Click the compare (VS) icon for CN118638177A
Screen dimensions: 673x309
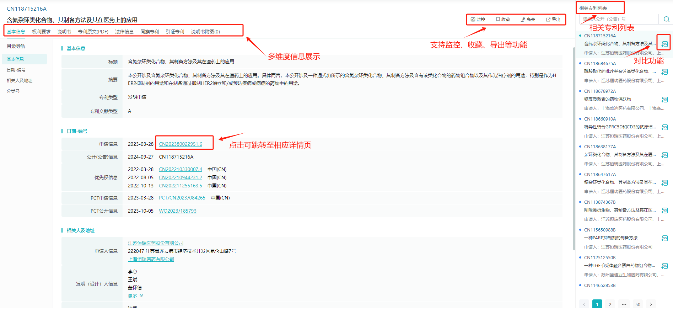[x=664, y=155]
